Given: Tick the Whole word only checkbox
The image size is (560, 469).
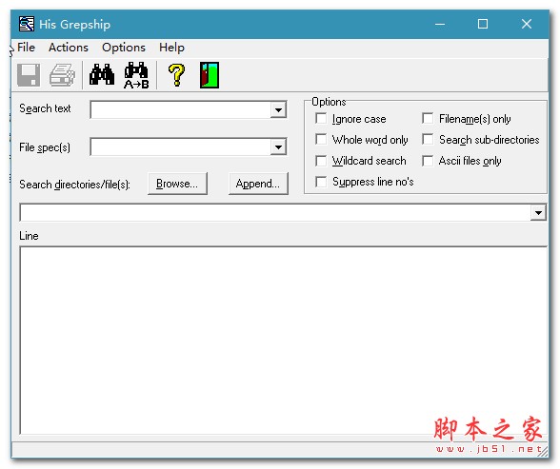Looking at the screenshot, I should coord(321,140).
